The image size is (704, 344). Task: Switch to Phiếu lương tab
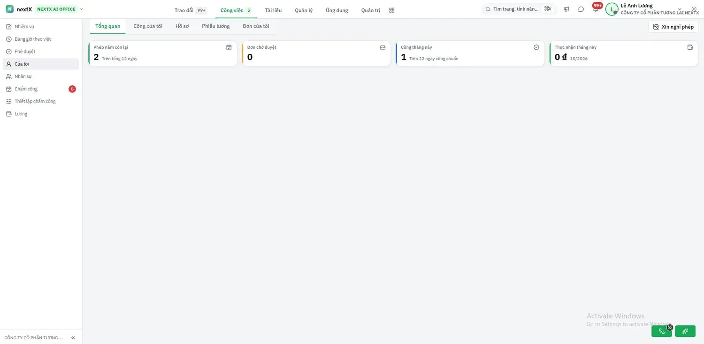tap(216, 26)
